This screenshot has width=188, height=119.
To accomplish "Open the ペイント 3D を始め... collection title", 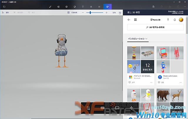I will click(142, 76).
